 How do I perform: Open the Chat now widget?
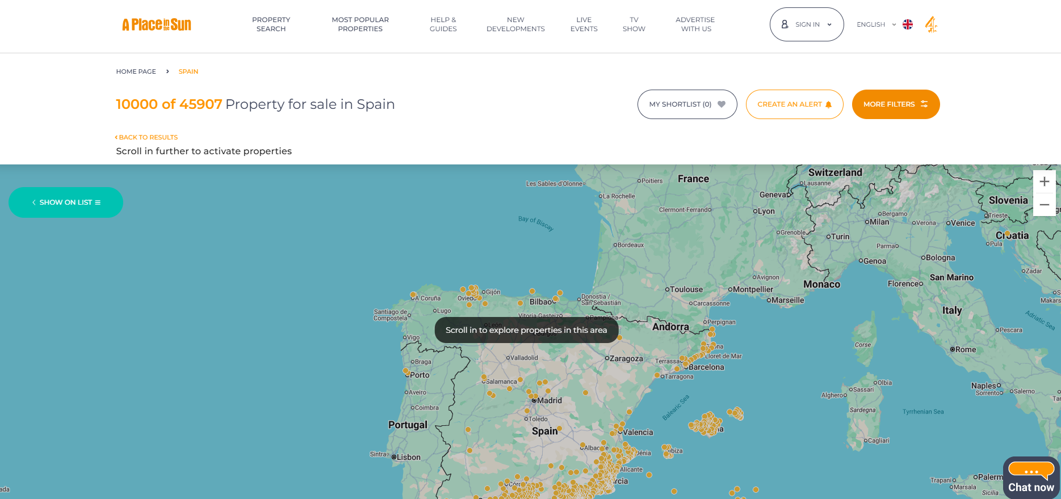coord(1031,477)
